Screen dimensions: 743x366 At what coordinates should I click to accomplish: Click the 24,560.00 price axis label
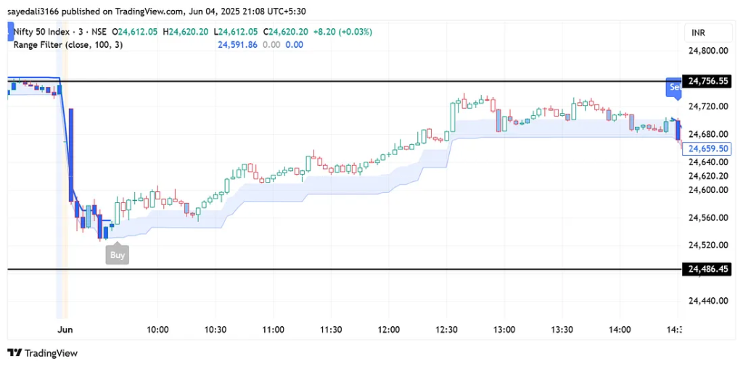[x=708, y=218]
